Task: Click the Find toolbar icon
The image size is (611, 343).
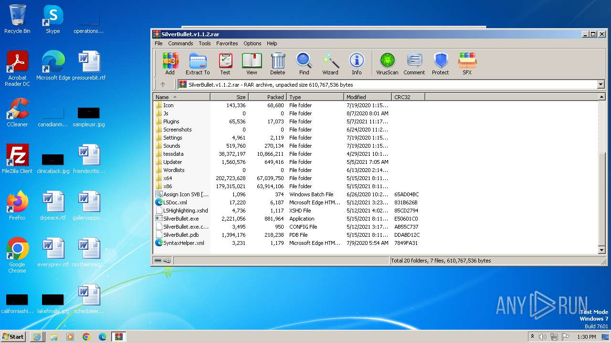Action: (304, 64)
